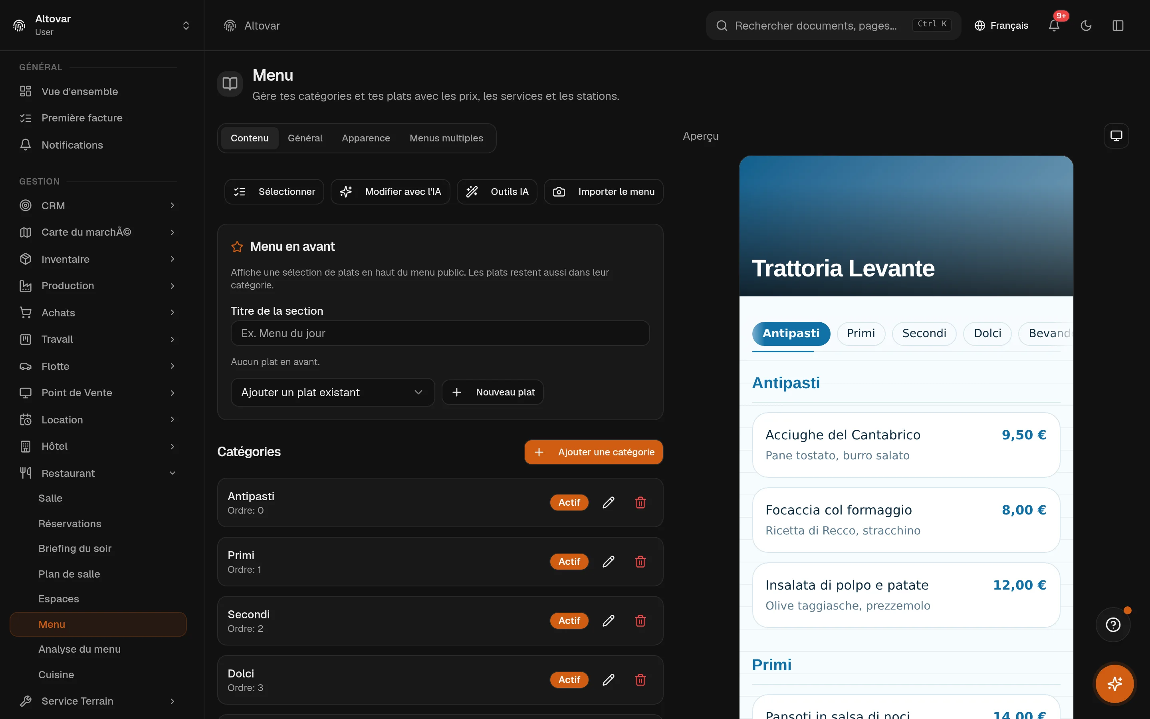
Task: Click the Sélectionner button
Action: click(274, 192)
